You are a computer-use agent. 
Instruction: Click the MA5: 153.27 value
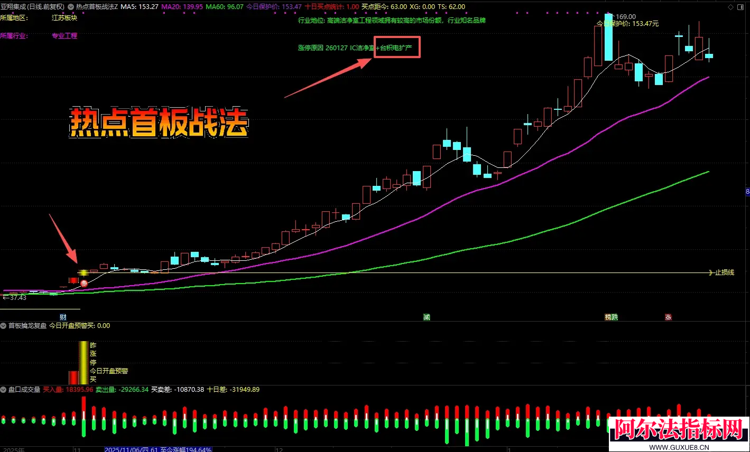pos(140,7)
